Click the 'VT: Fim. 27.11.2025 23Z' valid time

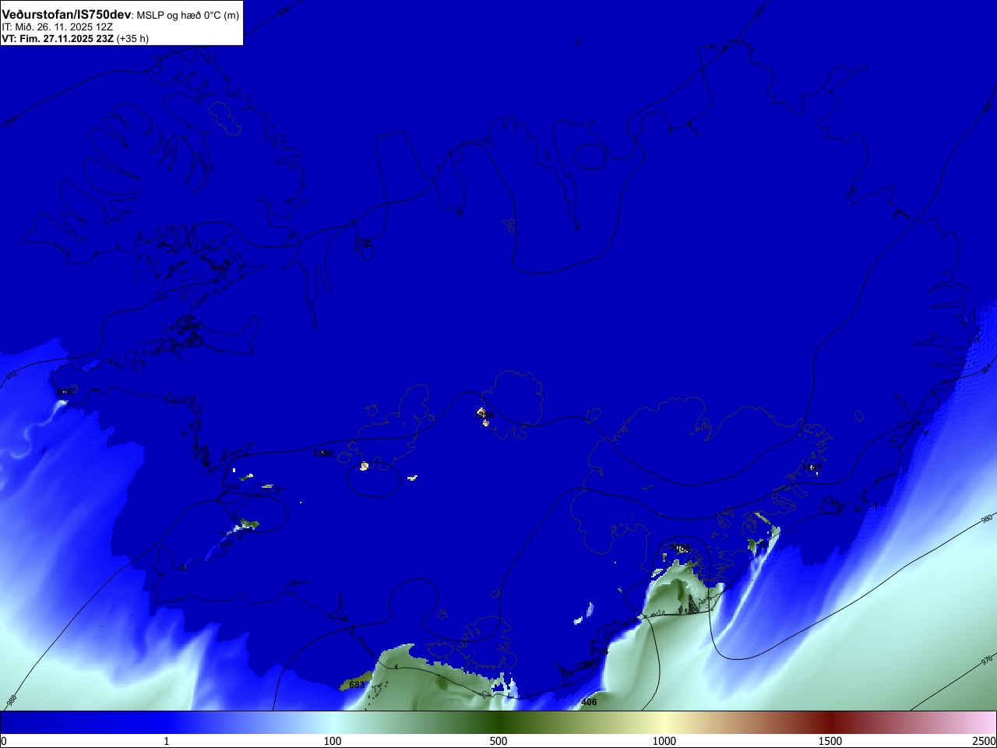(x=58, y=39)
